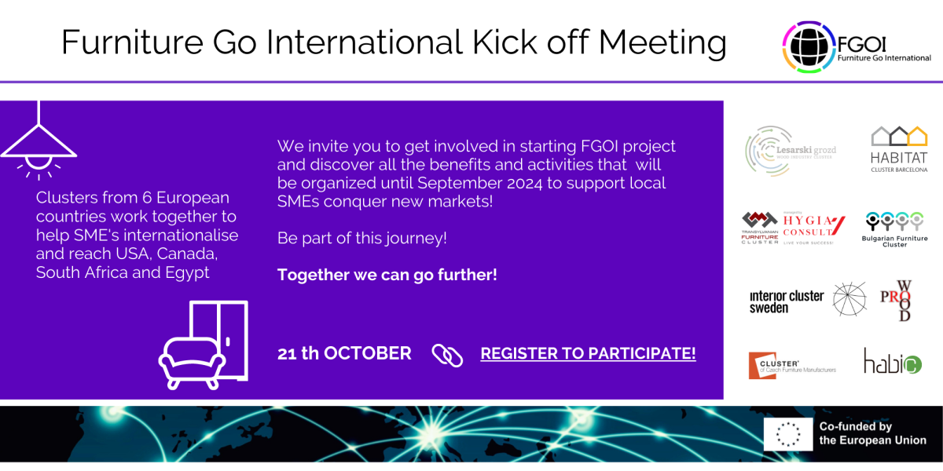The image size is (943, 471).
Task: Click the Transylvanian Furniture Cluster logo
Action: click(761, 228)
